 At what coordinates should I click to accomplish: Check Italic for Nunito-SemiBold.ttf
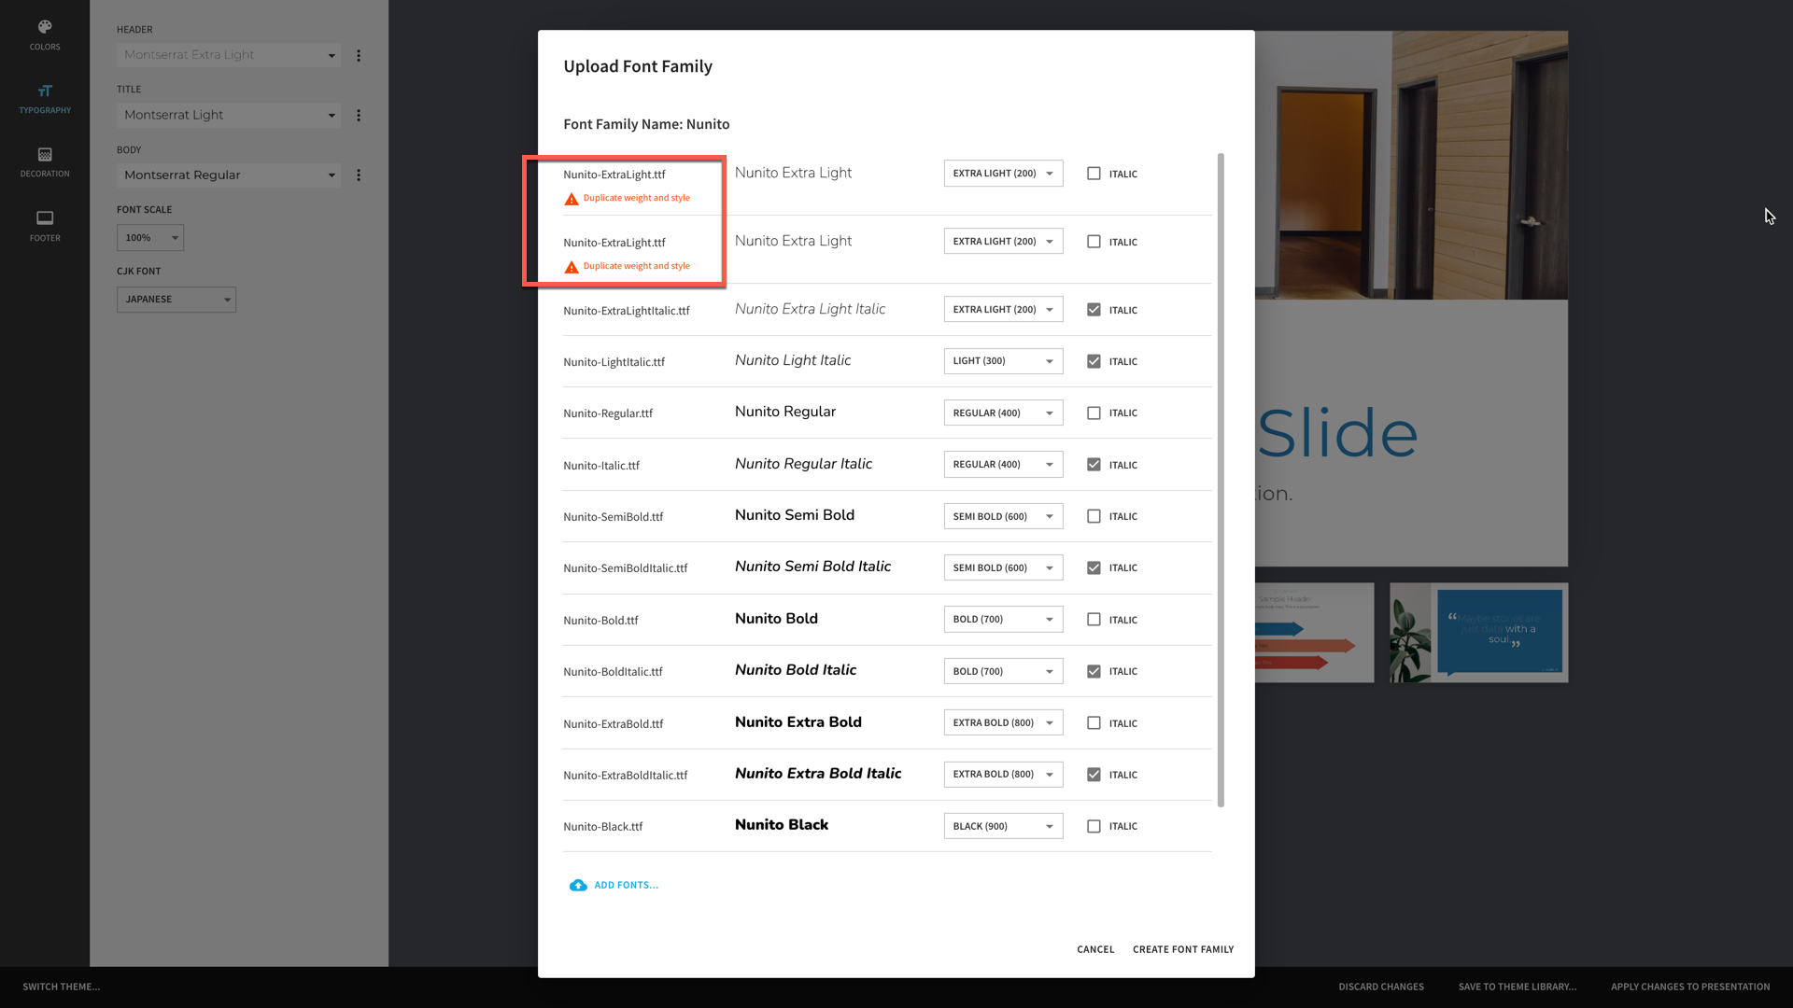click(x=1094, y=516)
